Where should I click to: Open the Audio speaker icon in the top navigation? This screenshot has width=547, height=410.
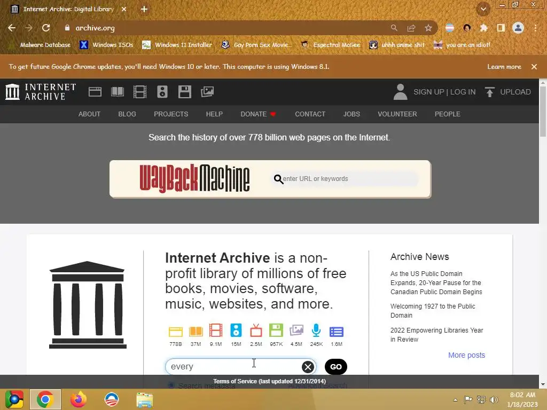coord(162,92)
